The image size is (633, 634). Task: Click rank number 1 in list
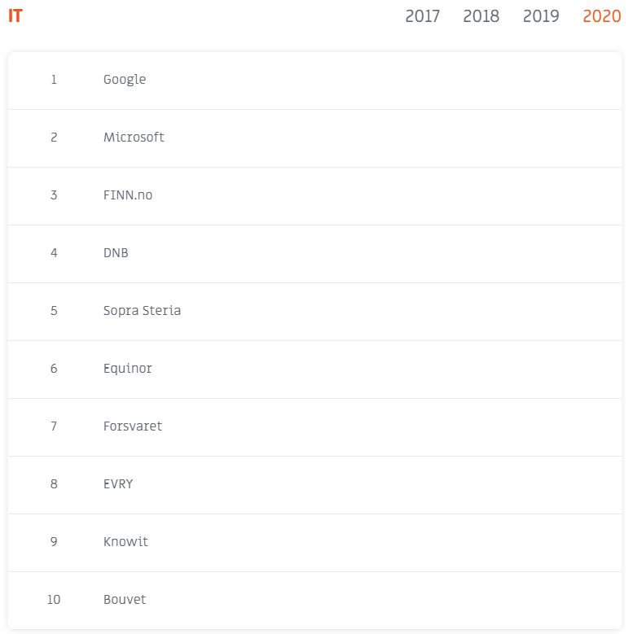coord(54,79)
